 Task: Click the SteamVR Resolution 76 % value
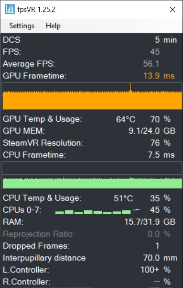click(x=161, y=143)
